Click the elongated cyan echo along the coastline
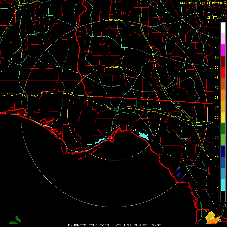This screenshot has height=227, width=227. coord(102,141)
